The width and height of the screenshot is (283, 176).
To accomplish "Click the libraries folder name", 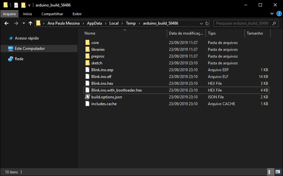I will coord(98,49).
